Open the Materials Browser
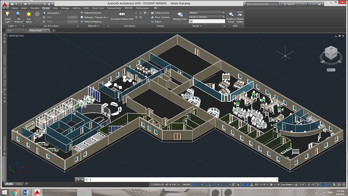 click(92, 13)
